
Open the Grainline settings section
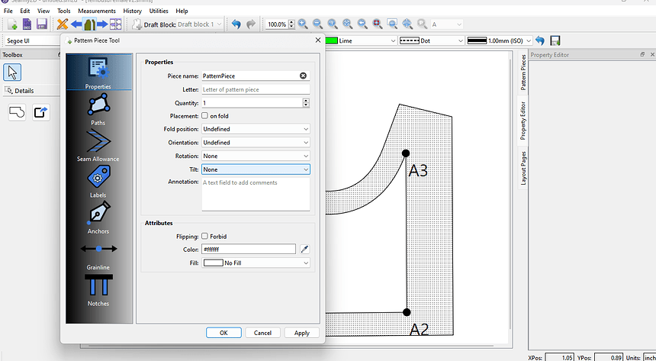[x=98, y=253]
